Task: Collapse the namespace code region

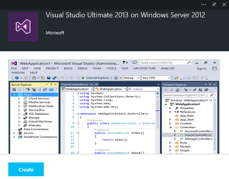Action: click(x=78, y=114)
